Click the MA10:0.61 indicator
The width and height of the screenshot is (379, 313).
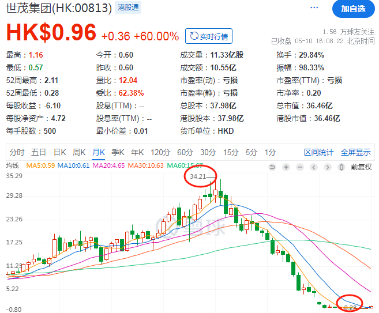pos(73,165)
